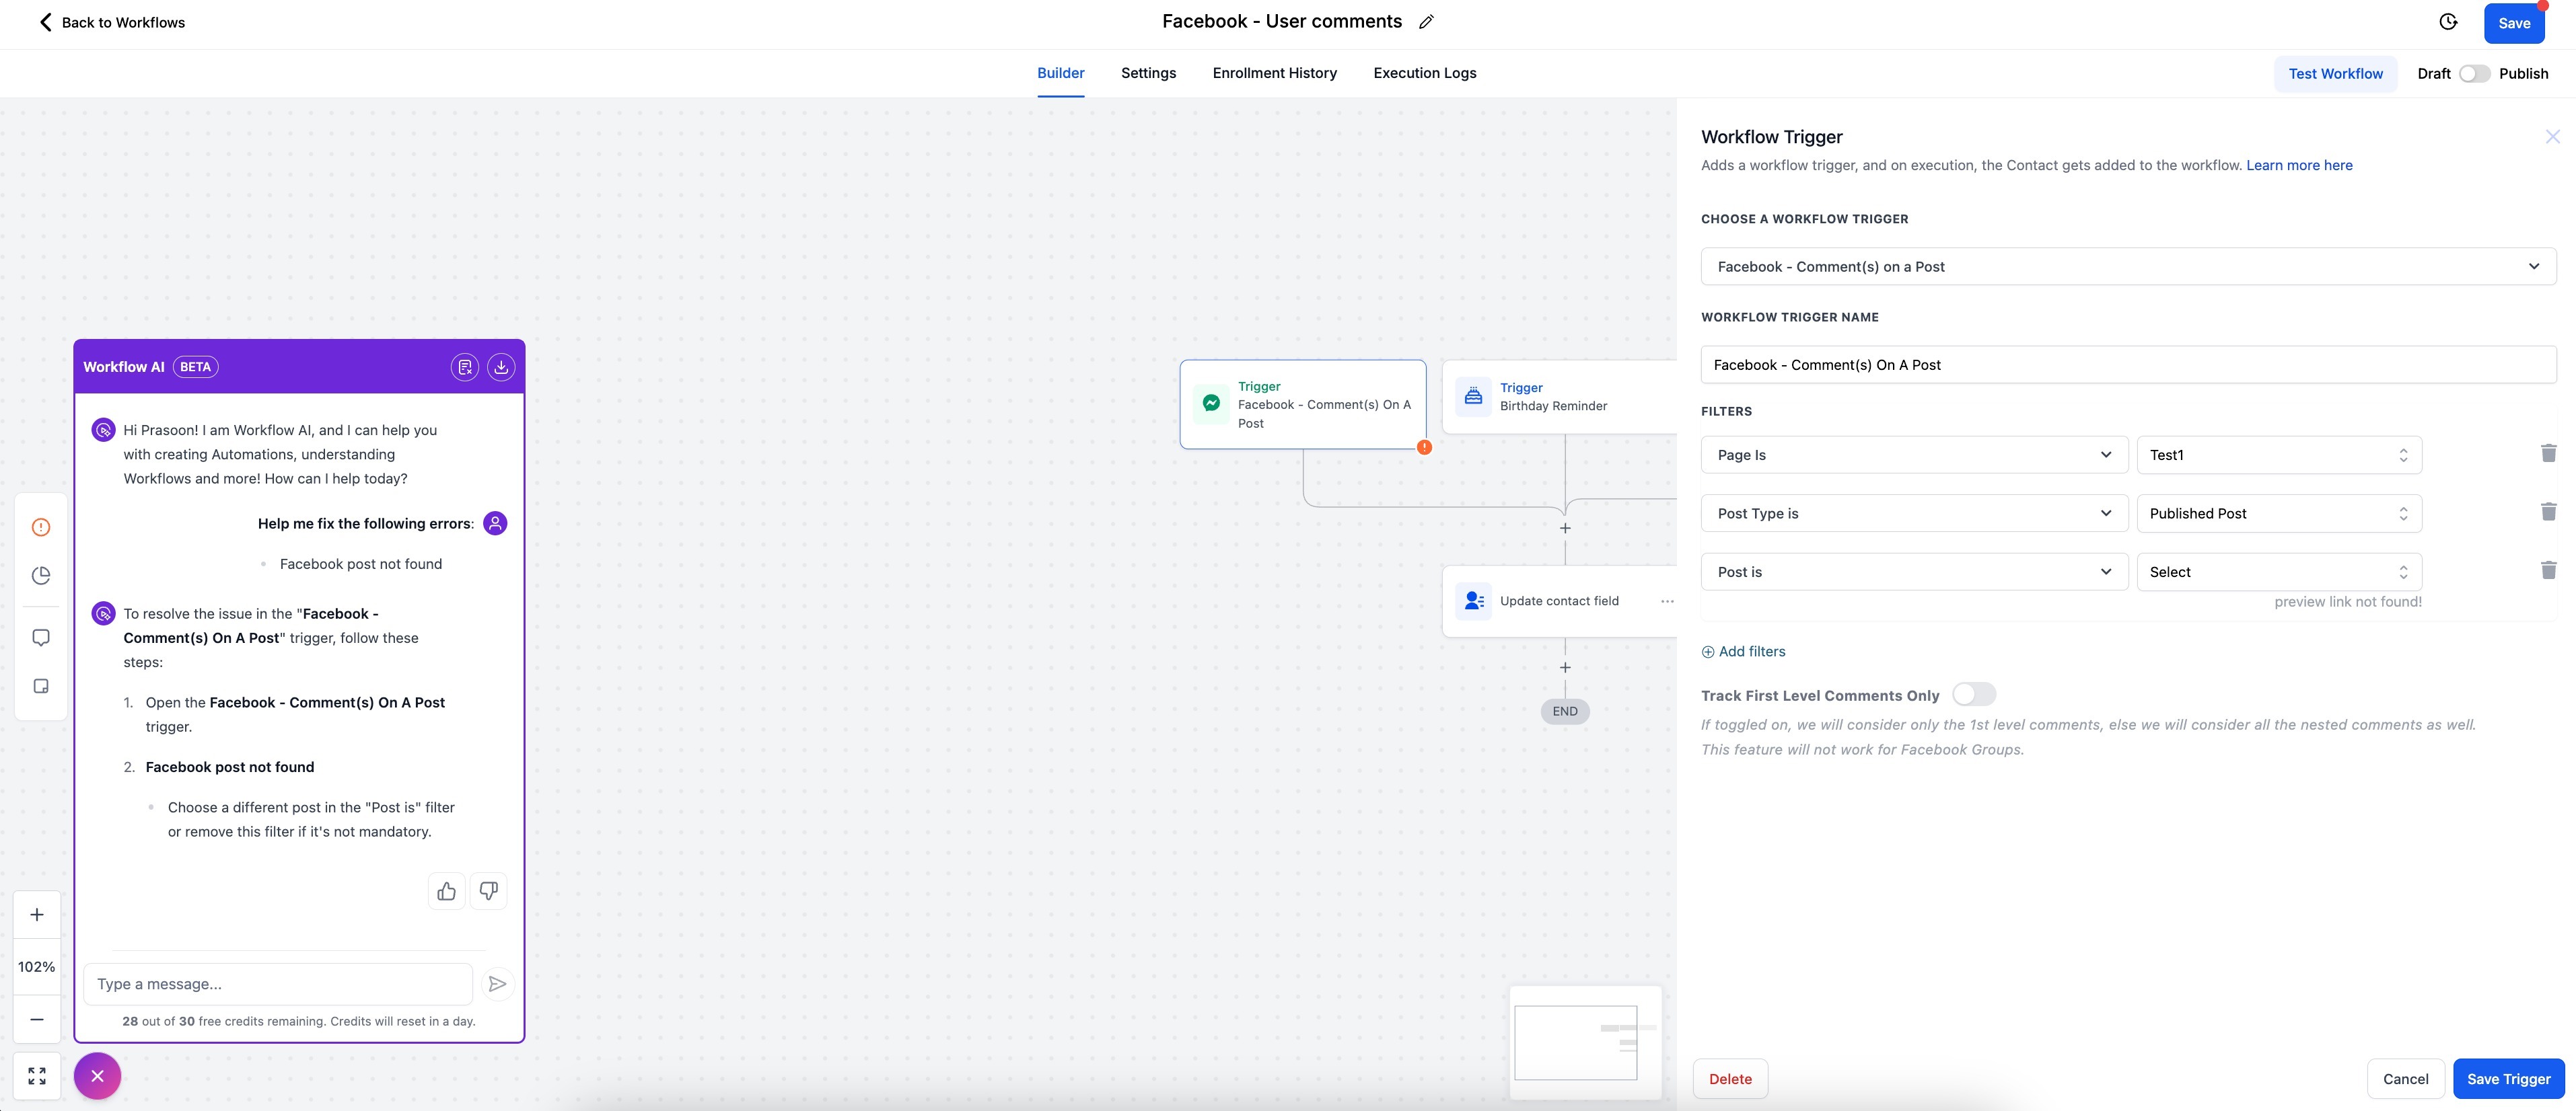Open the Execution Logs tab
This screenshot has height=1111, width=2576.
click(1424, 73)
